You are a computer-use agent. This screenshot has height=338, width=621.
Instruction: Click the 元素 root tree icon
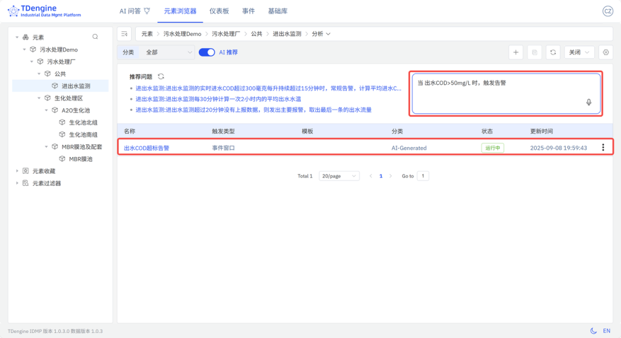click(x=25, y=37)
